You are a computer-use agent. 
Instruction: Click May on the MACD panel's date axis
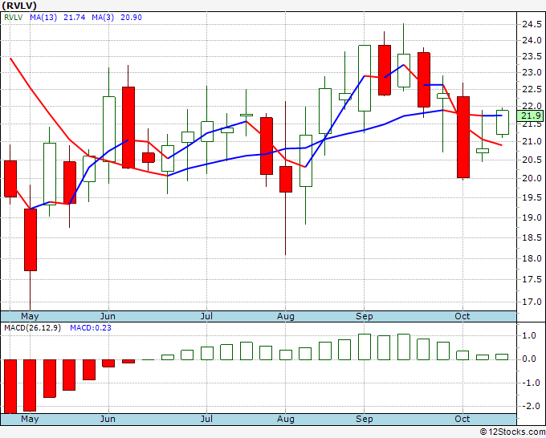pyautogui.click(x=30, y=419)
